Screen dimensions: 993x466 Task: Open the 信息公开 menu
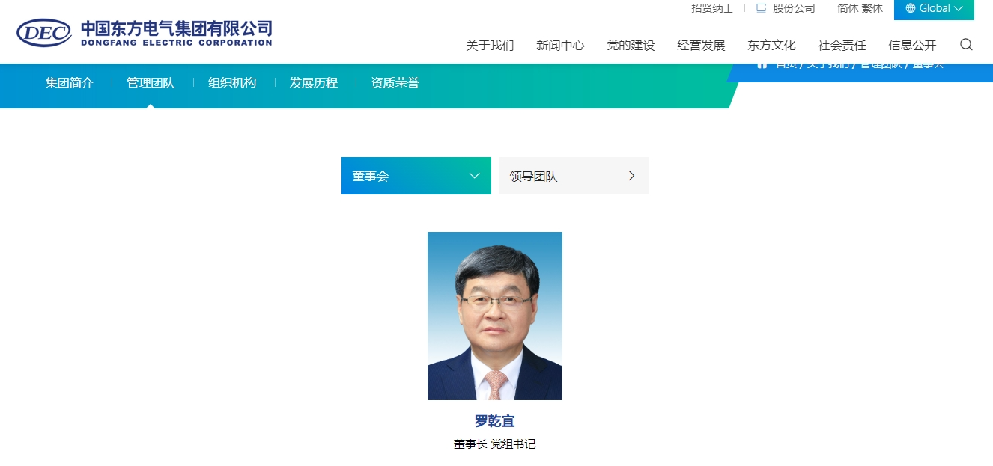(912, 45)
